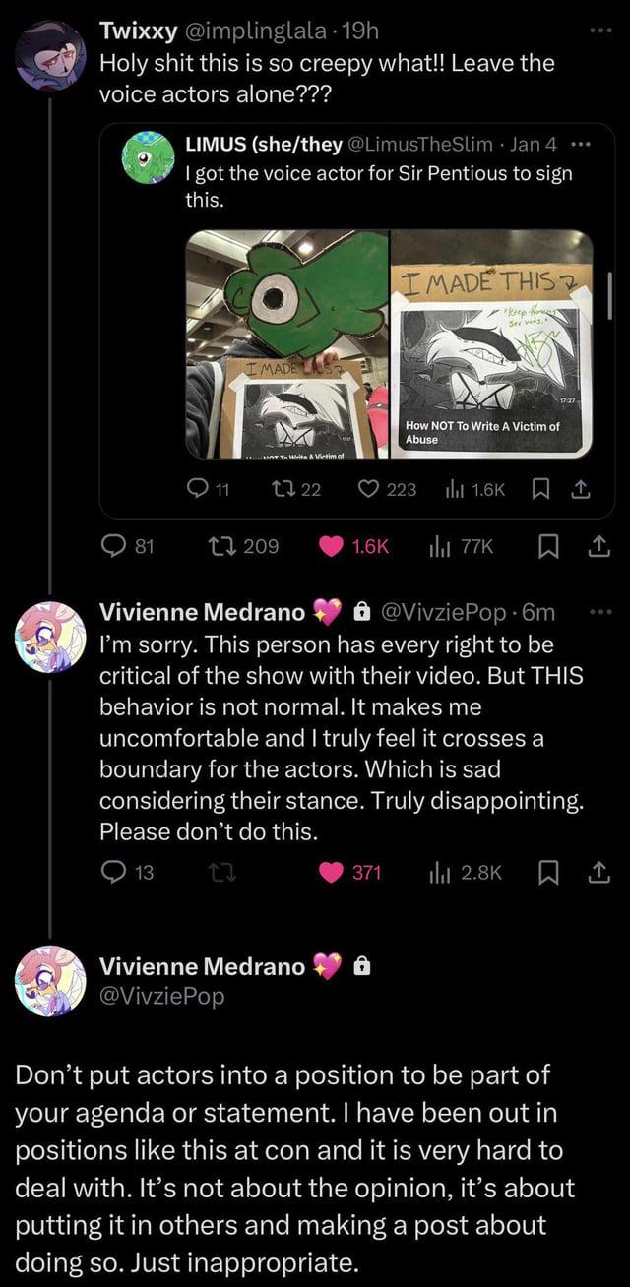Open more options on Vivienne's 6m reply

[x=601, y=612]
